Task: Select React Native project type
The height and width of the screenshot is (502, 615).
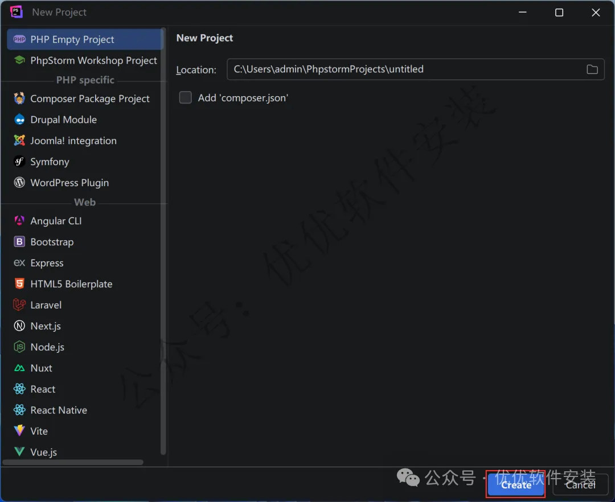Action: tap(85, 410)
